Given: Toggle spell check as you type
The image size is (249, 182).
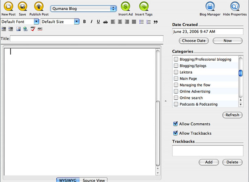Looking at the screenshot, I should (x=40, y=29).
